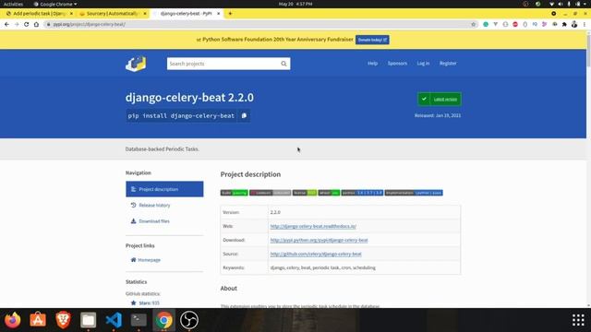Click the Register link
This screenshot has width=591, height=332.
tap(448, 64)
